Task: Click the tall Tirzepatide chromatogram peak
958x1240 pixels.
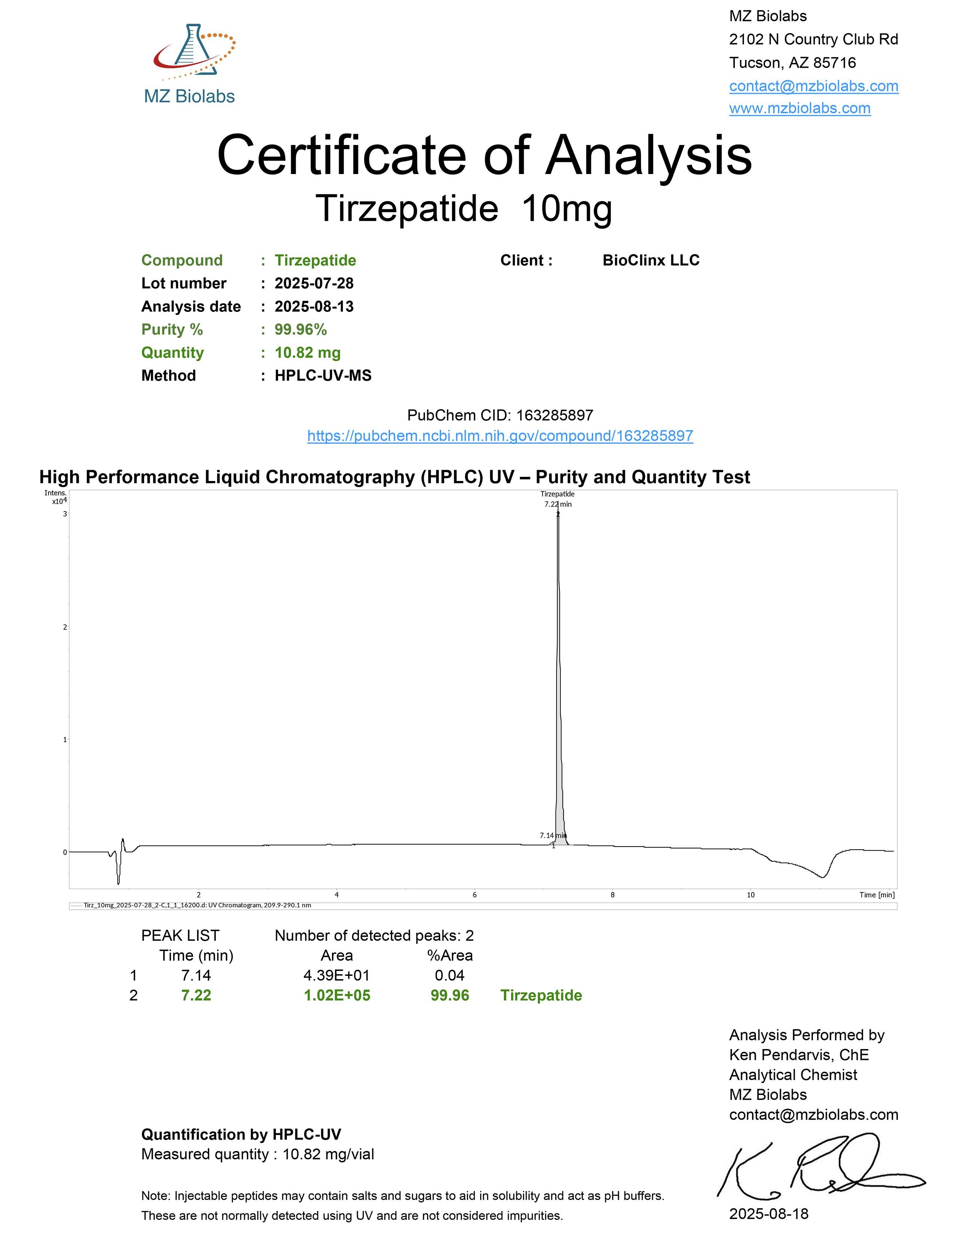Action: pos(558,681)
